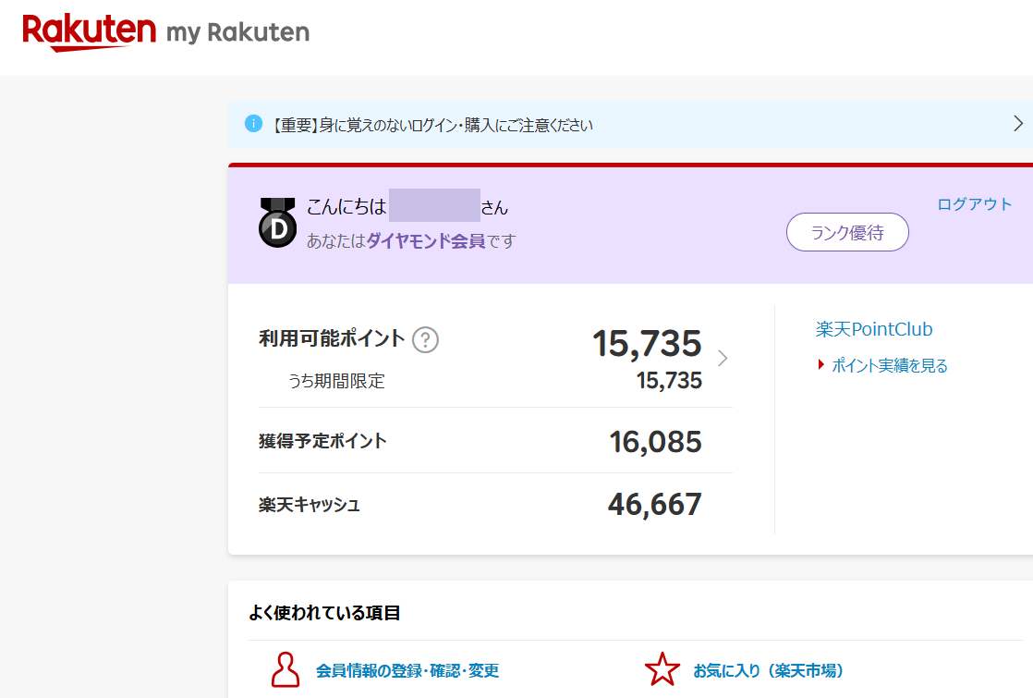Open ダイヤモンド会員 rank link
1033x698 pixels.
[x=426, y=241]
